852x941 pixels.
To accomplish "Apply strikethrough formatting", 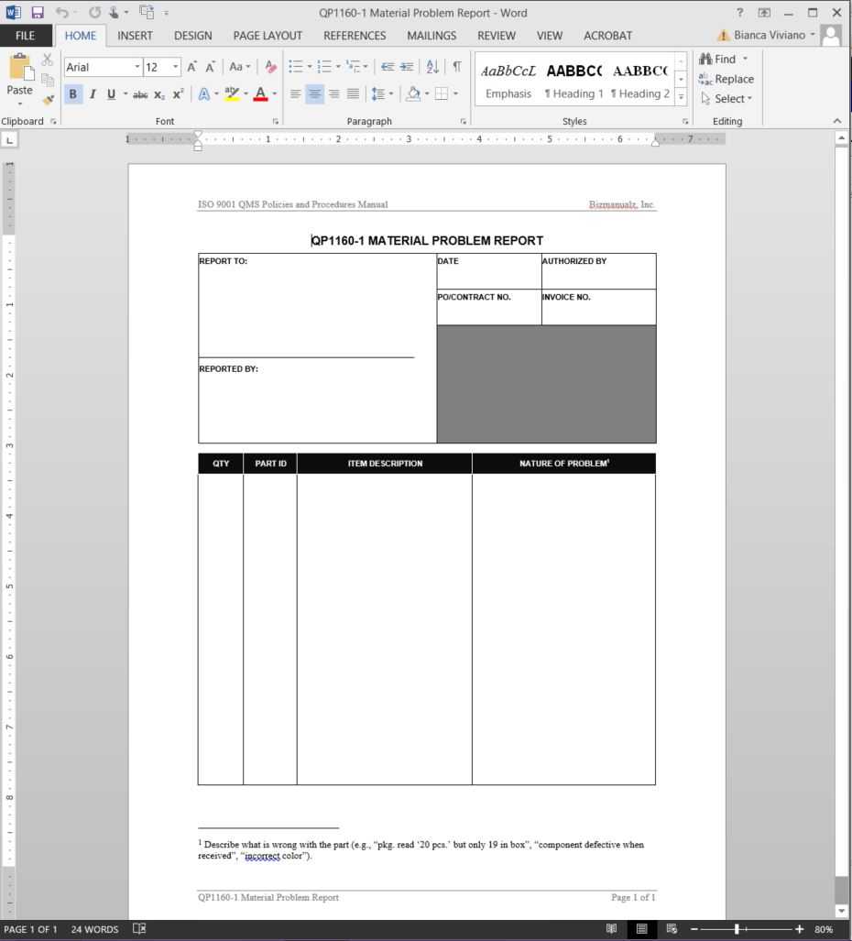I will tap(140, 94).
